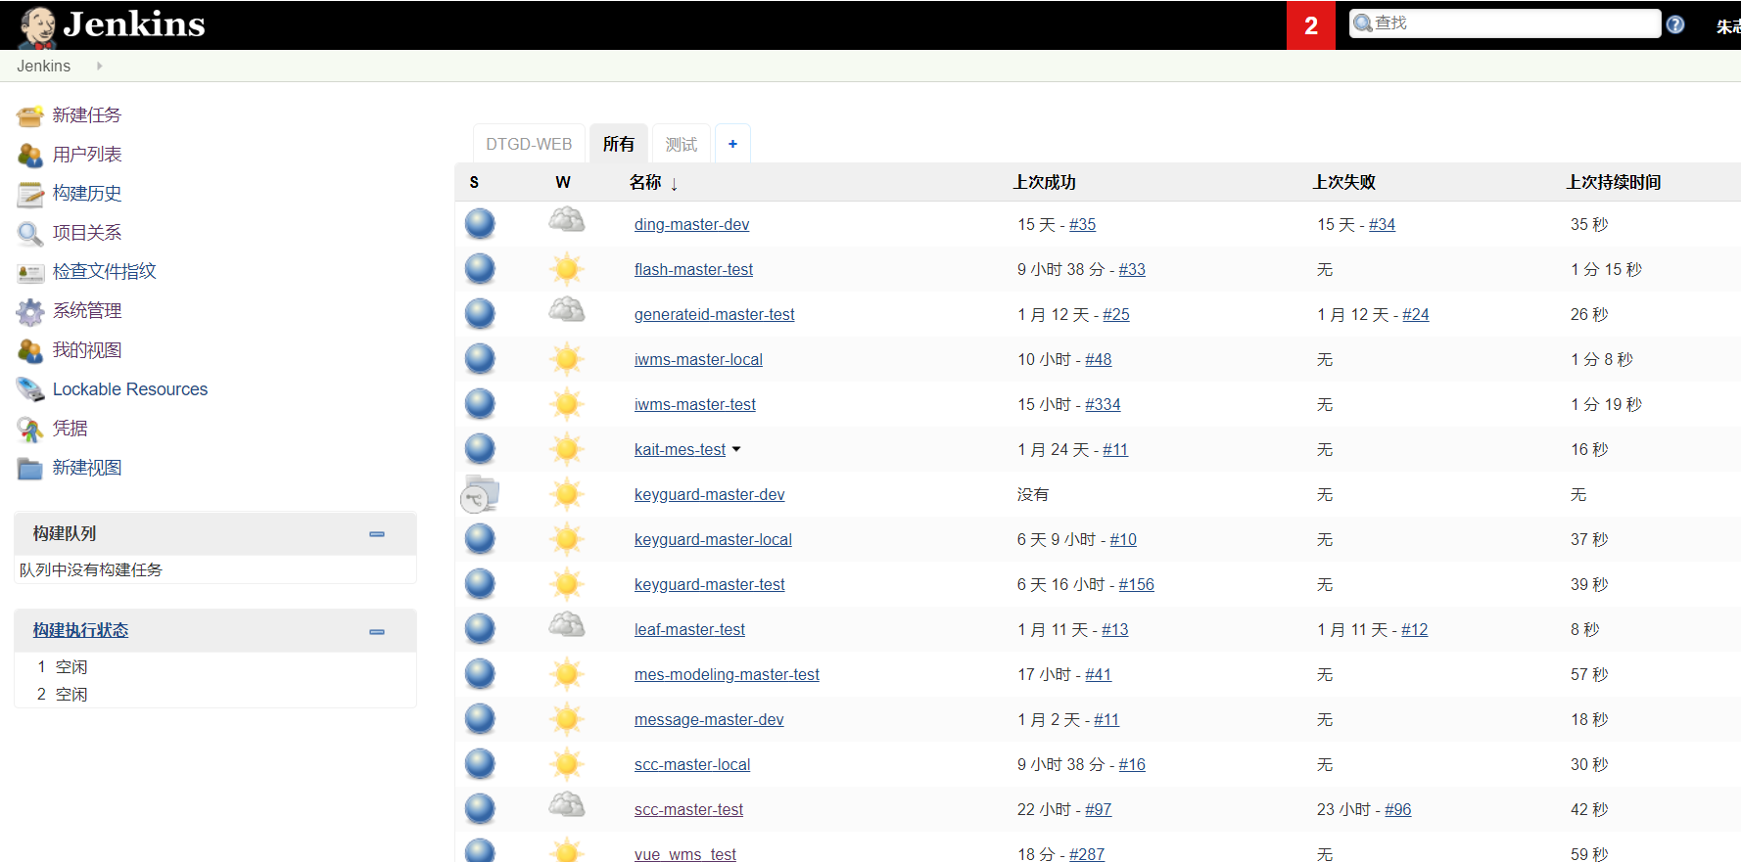
Task: Expand the Jenkins breadcrumb arrow
Action: 99,67
